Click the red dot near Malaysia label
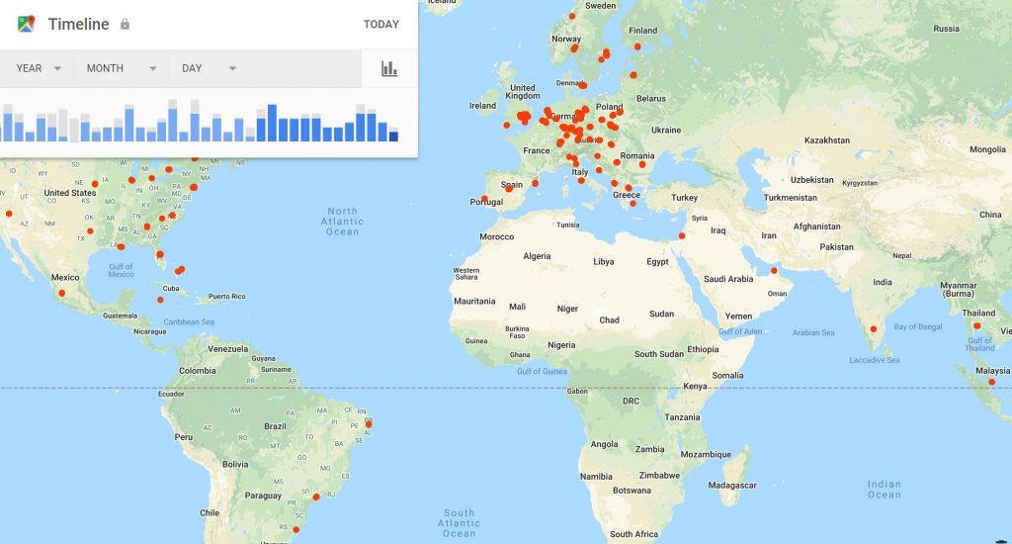The width and height of the screenshot is (1012, 544). point(991,383)
